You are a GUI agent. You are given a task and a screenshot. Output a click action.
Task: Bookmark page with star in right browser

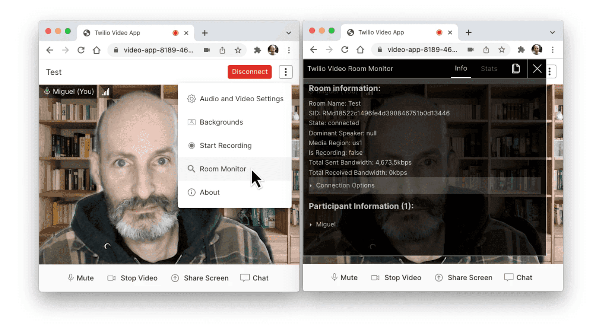tap(502, 50)
